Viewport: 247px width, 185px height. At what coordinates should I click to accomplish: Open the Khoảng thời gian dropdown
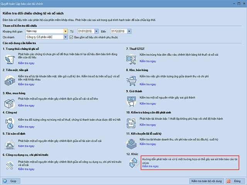click(65, 31)
